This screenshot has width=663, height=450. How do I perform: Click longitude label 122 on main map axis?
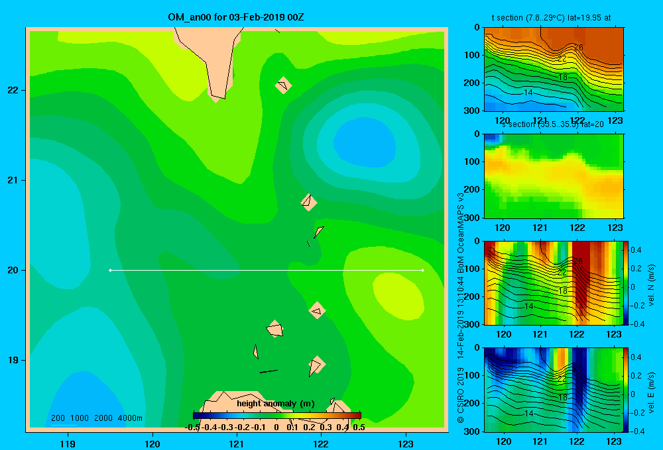pos(321,443)
